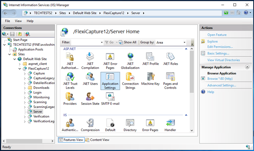The image size is (254, 151).
Task: Click View Virtual Directories link
Action: point(223,60)
